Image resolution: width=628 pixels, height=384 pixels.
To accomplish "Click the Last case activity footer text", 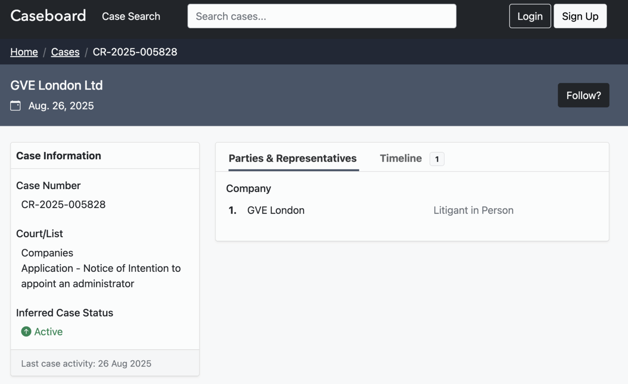I will click(86, 364).
